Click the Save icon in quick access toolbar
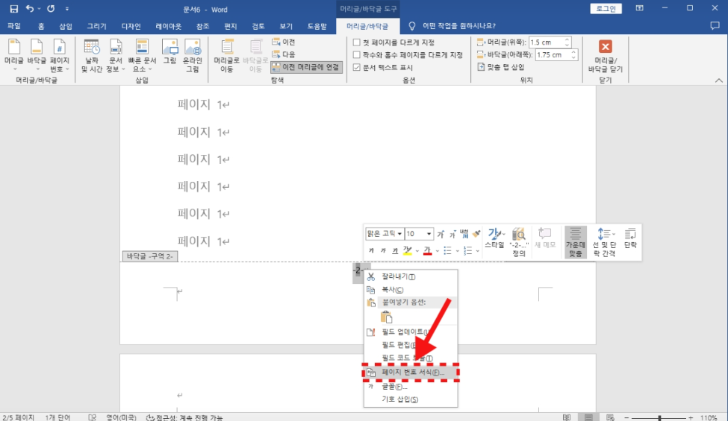Screen dimensions: 728x421 (14, 9)
